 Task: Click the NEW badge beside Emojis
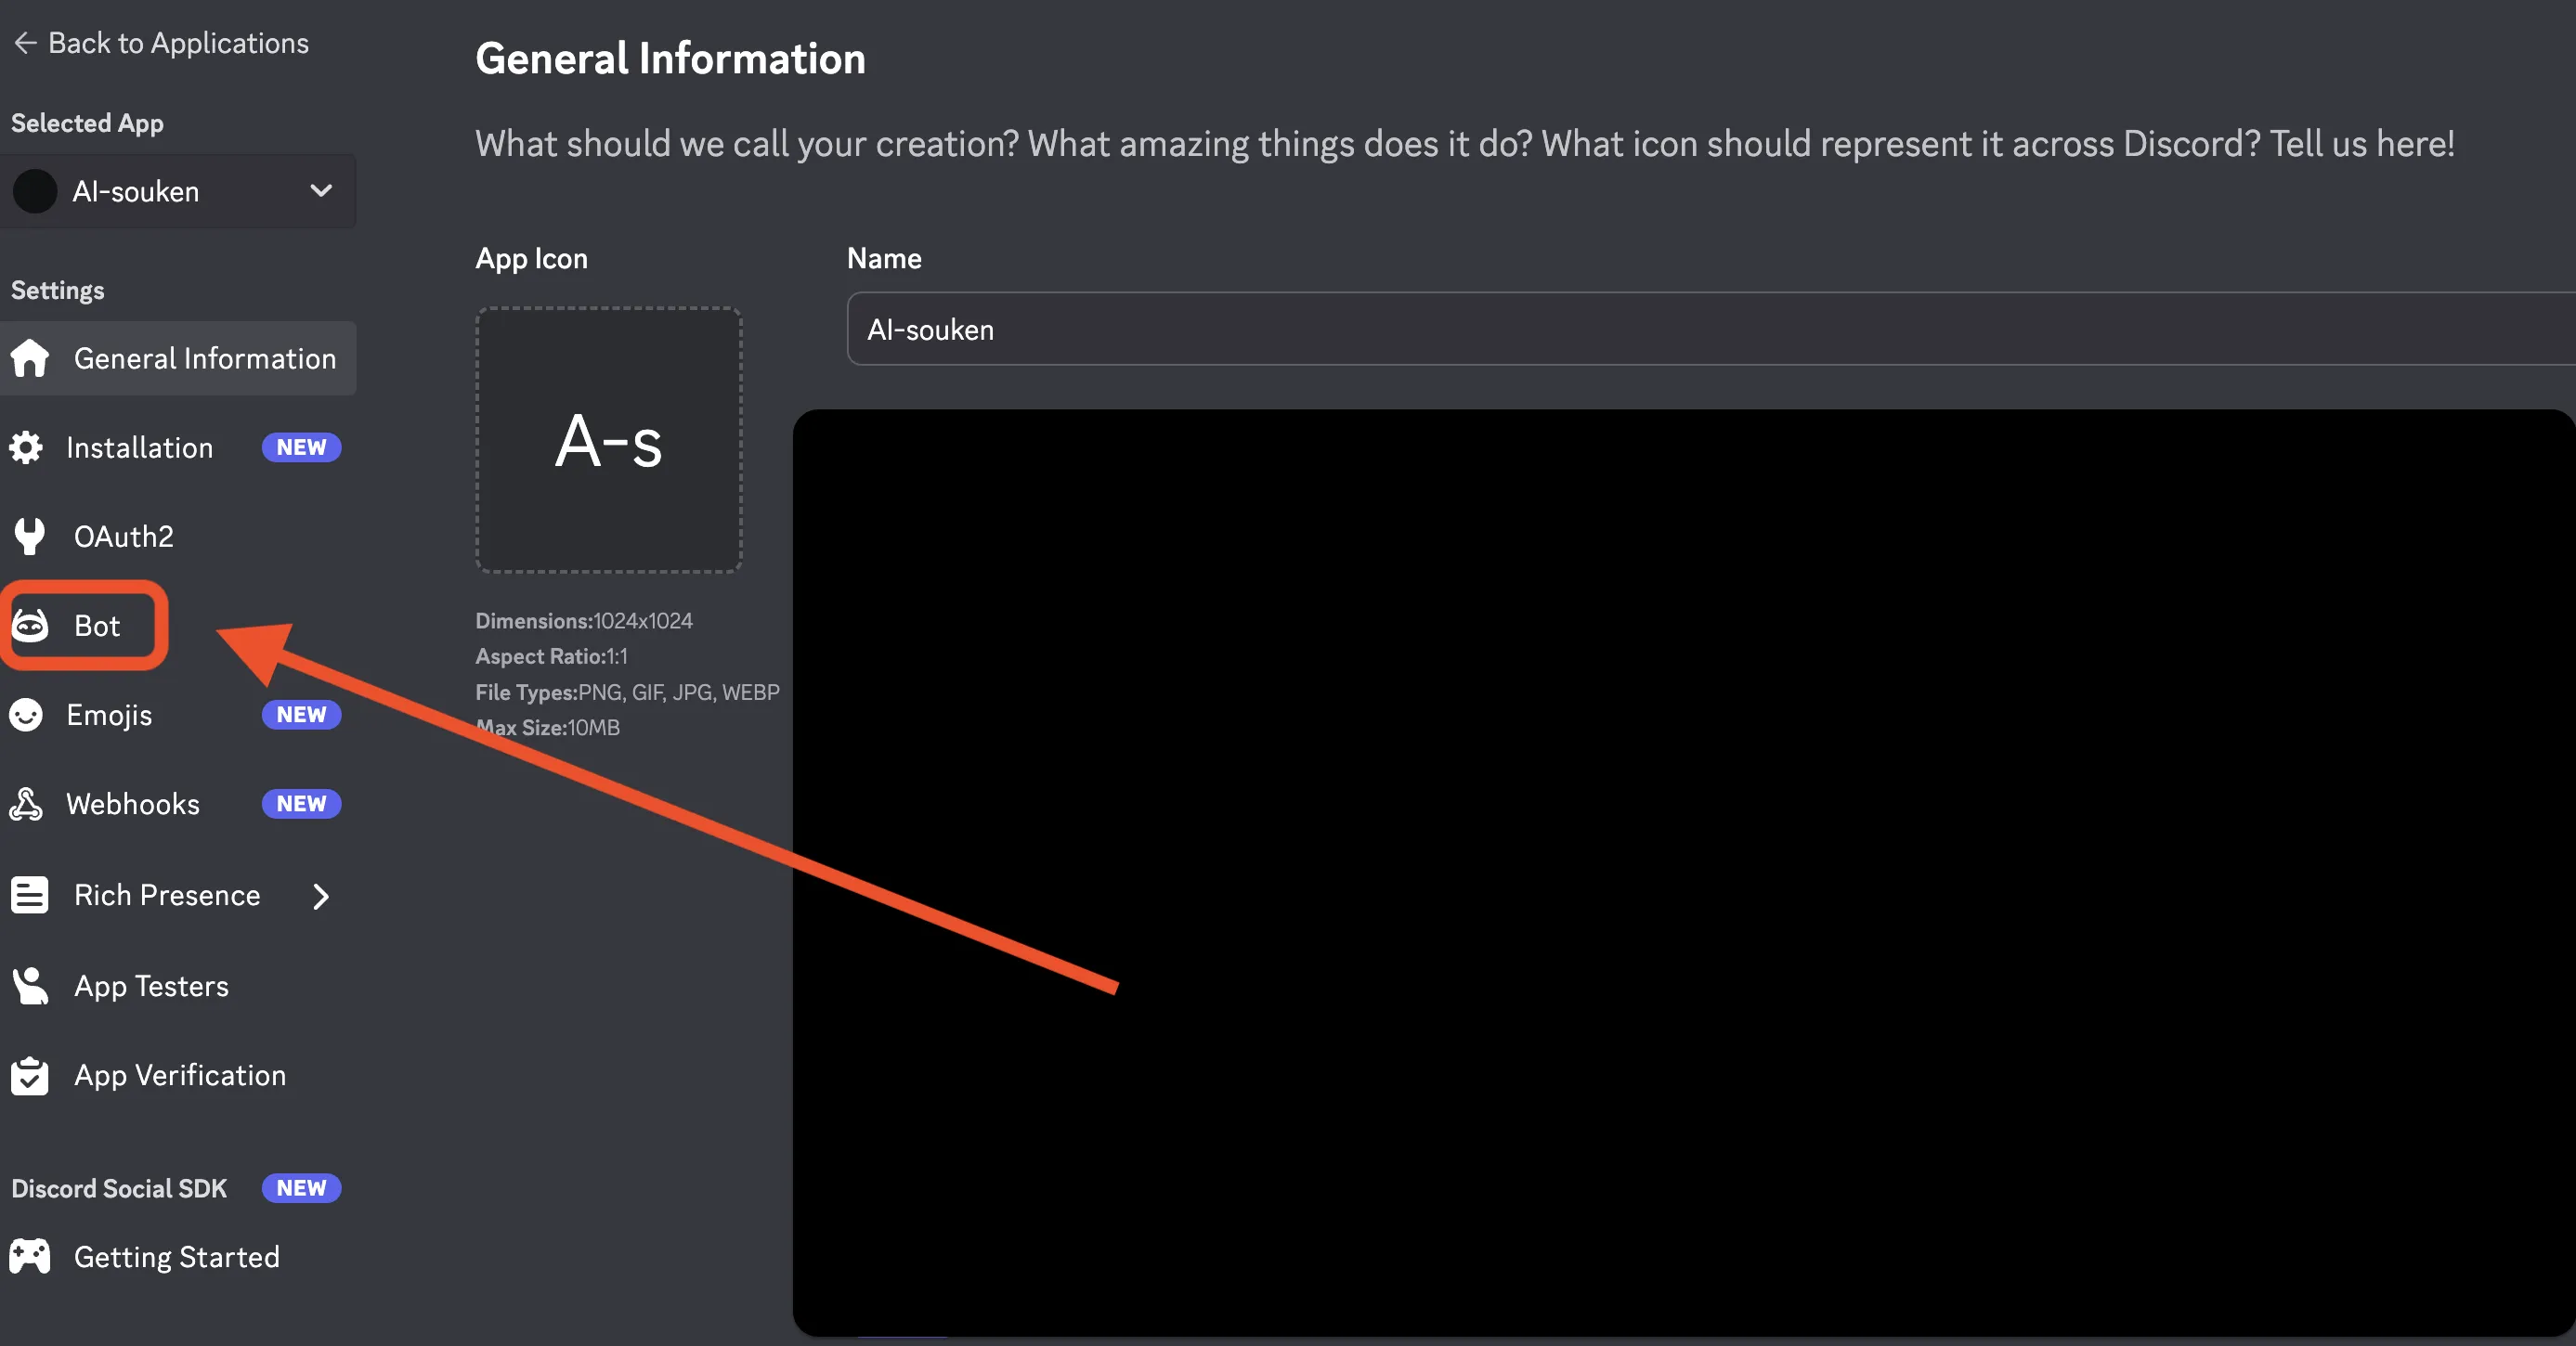pyautogui.click(x=301, y=715)
